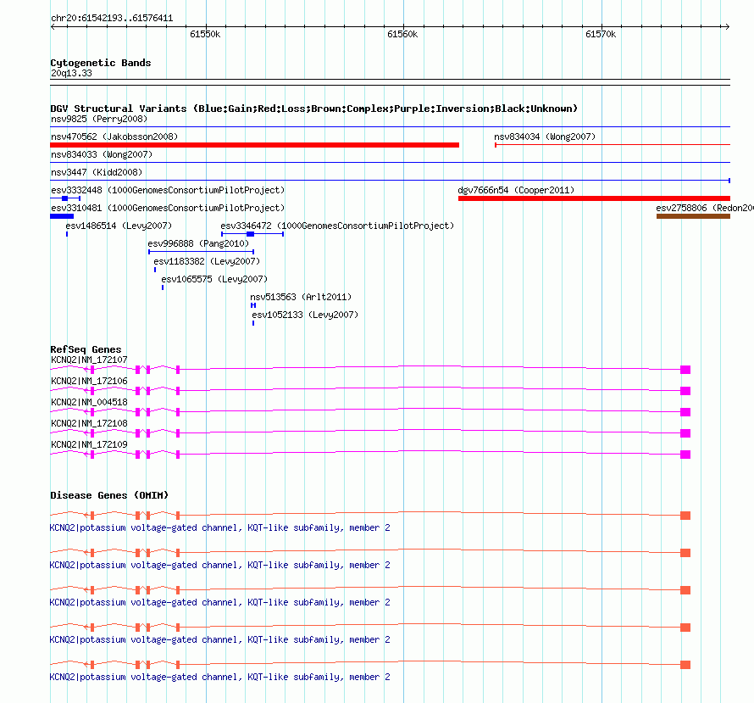The image size is (754, 703).
Task: Click the KCNQ2|NM_172108 transcript label
Action: 90,423
